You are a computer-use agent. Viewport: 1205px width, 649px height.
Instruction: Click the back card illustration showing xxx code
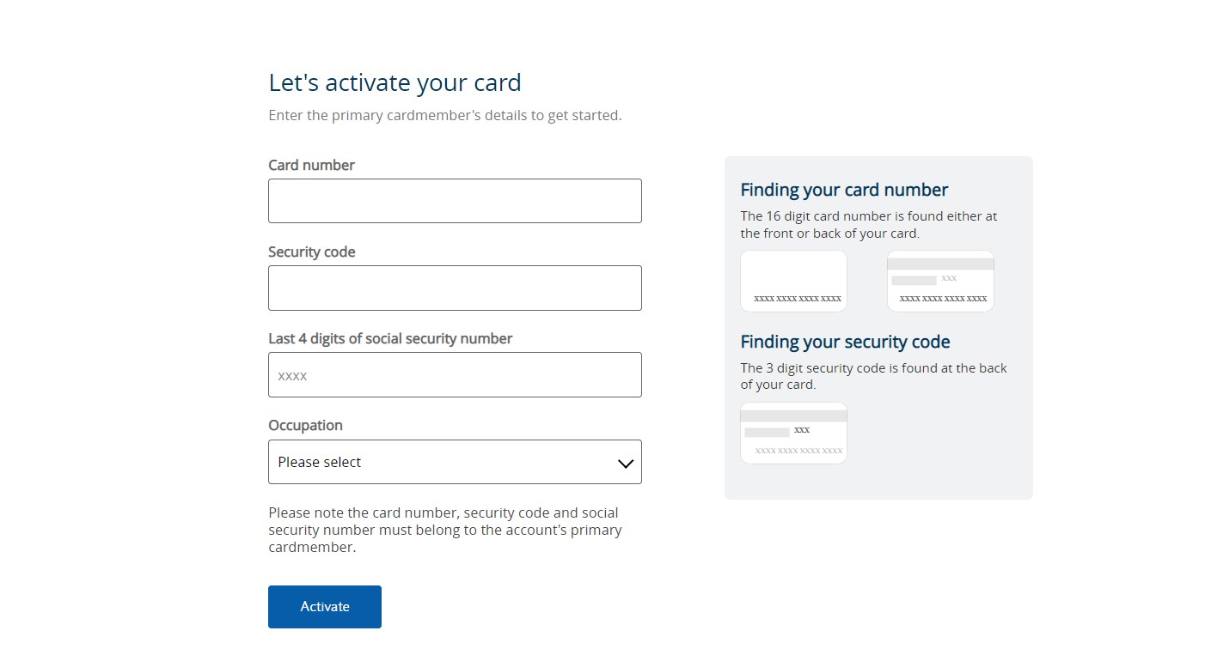point(940,281)
